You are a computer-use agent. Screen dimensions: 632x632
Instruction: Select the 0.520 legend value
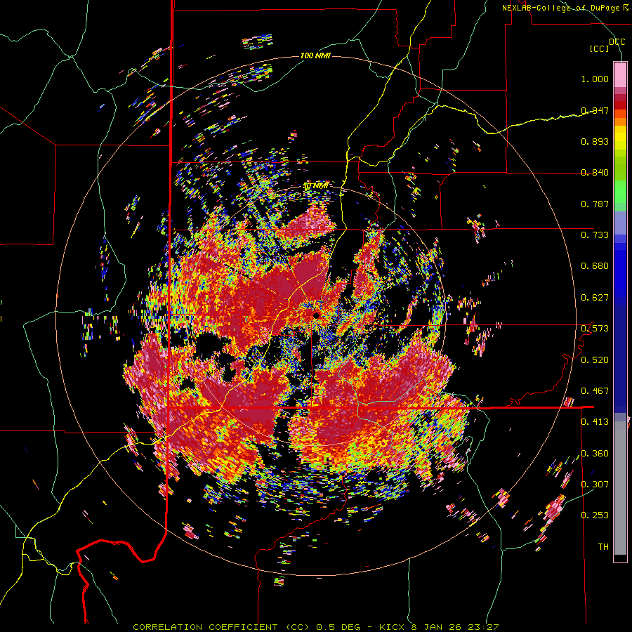click(595, 360)
